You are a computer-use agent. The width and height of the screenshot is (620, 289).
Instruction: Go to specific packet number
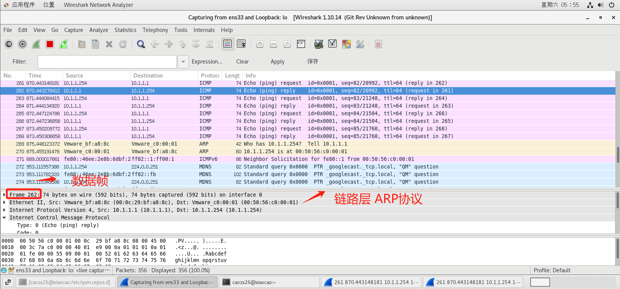[182, 44]
